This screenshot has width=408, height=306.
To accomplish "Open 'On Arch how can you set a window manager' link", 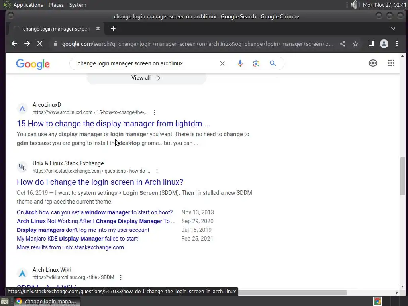I will [95, 212].
